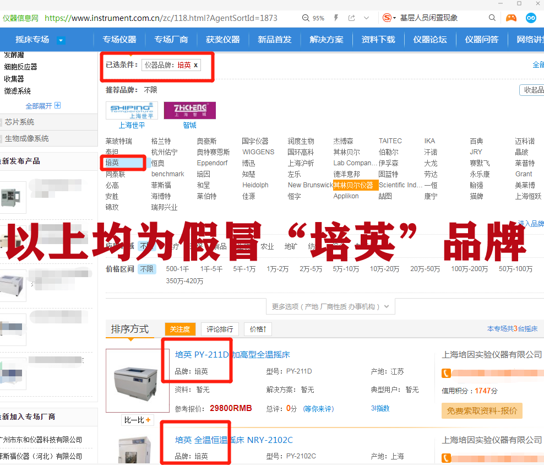Open the 专场仪器 menu

point(119,40)
